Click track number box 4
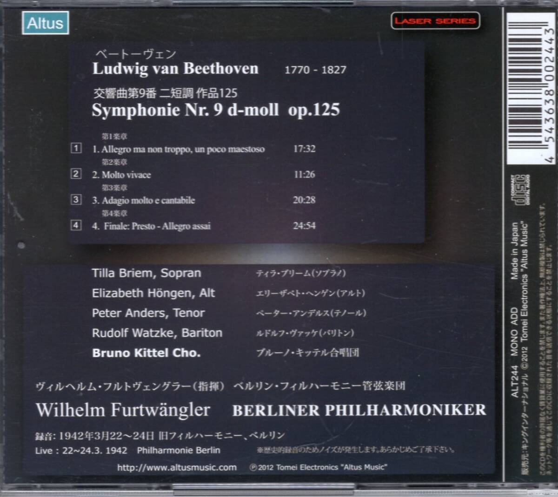Viewport: 558px width, 497px height. coord(76,225)
